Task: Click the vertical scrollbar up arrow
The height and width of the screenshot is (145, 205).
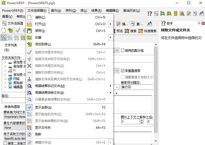Action: (156, 45)
